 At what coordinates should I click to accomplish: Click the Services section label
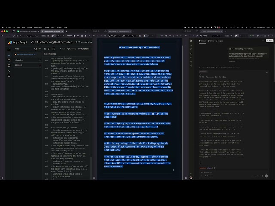click(x=18, y=65)
